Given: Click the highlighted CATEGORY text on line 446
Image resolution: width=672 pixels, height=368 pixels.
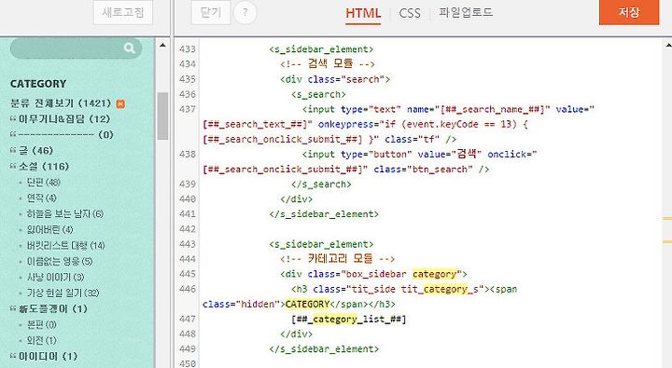Looking at the screenshot, I should (307, 304).
